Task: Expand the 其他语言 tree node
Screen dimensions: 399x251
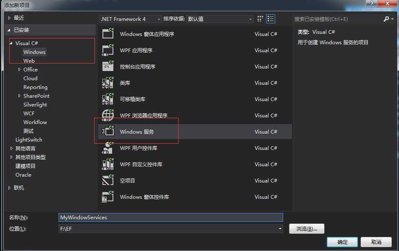Action: click(11, 148)
